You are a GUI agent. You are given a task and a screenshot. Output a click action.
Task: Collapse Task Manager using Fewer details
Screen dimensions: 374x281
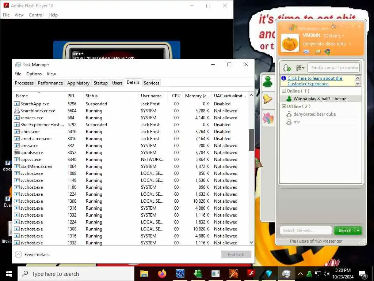pos(32,255)
